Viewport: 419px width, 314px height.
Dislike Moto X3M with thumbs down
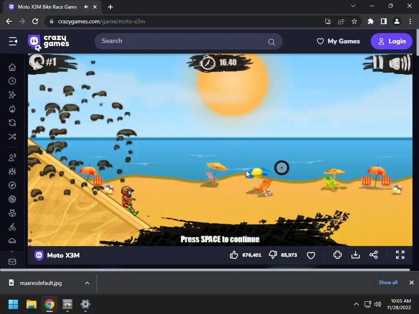[x=273, y=255]
